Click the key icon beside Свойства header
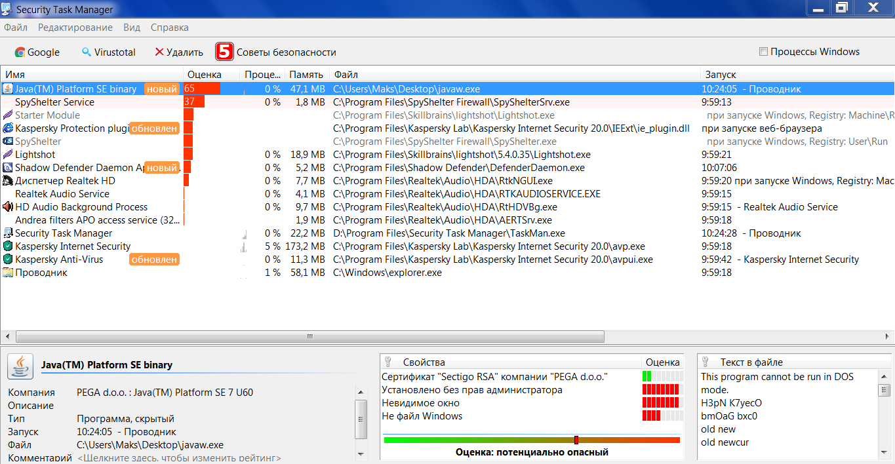Viewport: 895px width, 464px height. click(x=388, y=362)
